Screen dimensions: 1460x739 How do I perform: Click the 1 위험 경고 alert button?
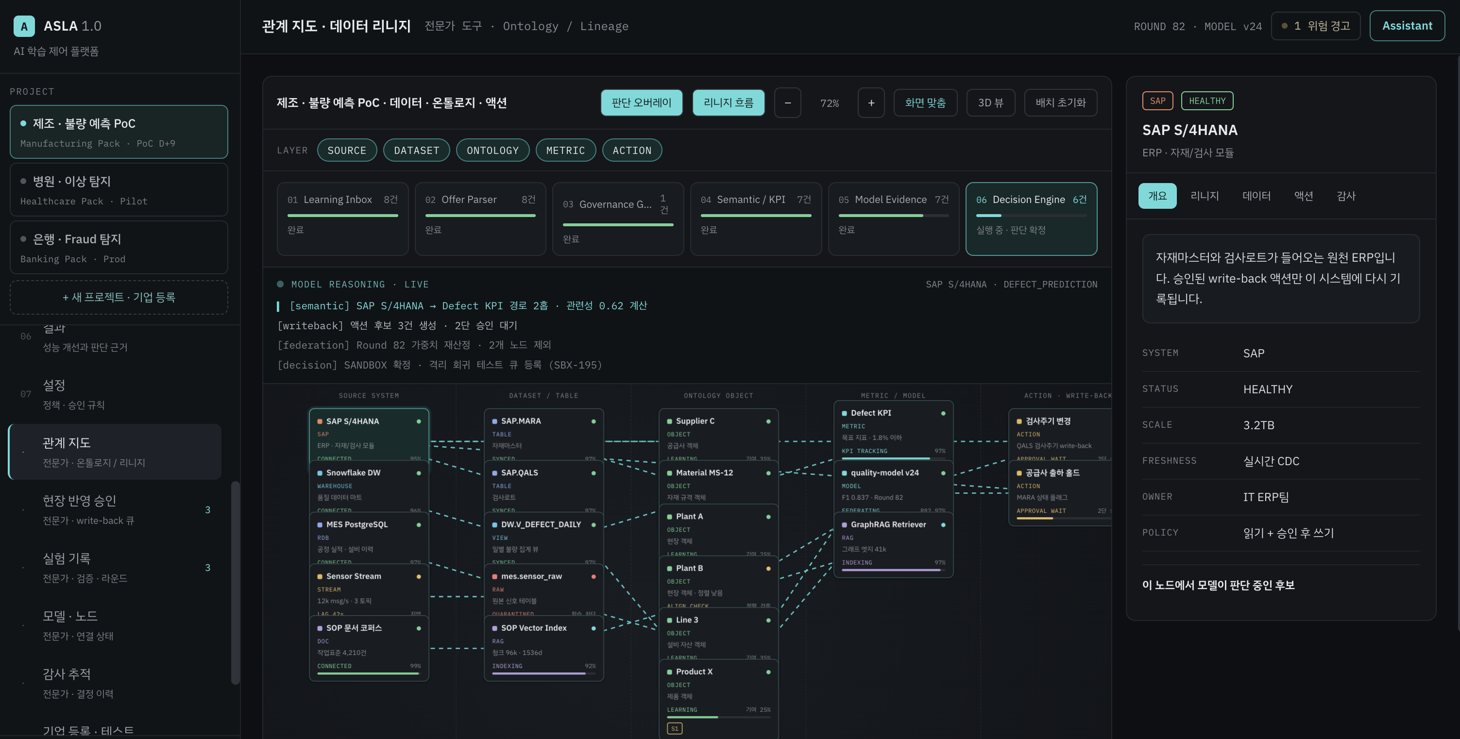pos(1315,26)
